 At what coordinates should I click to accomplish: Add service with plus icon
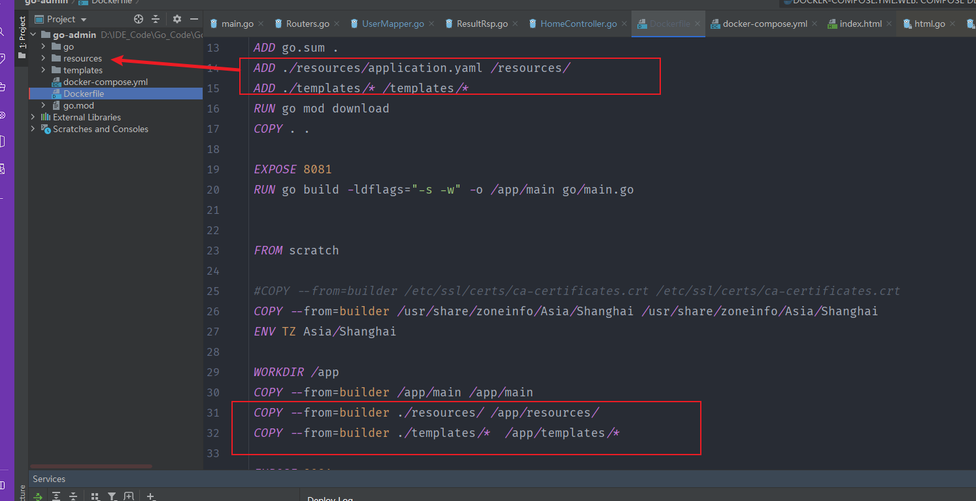(150, 496)
